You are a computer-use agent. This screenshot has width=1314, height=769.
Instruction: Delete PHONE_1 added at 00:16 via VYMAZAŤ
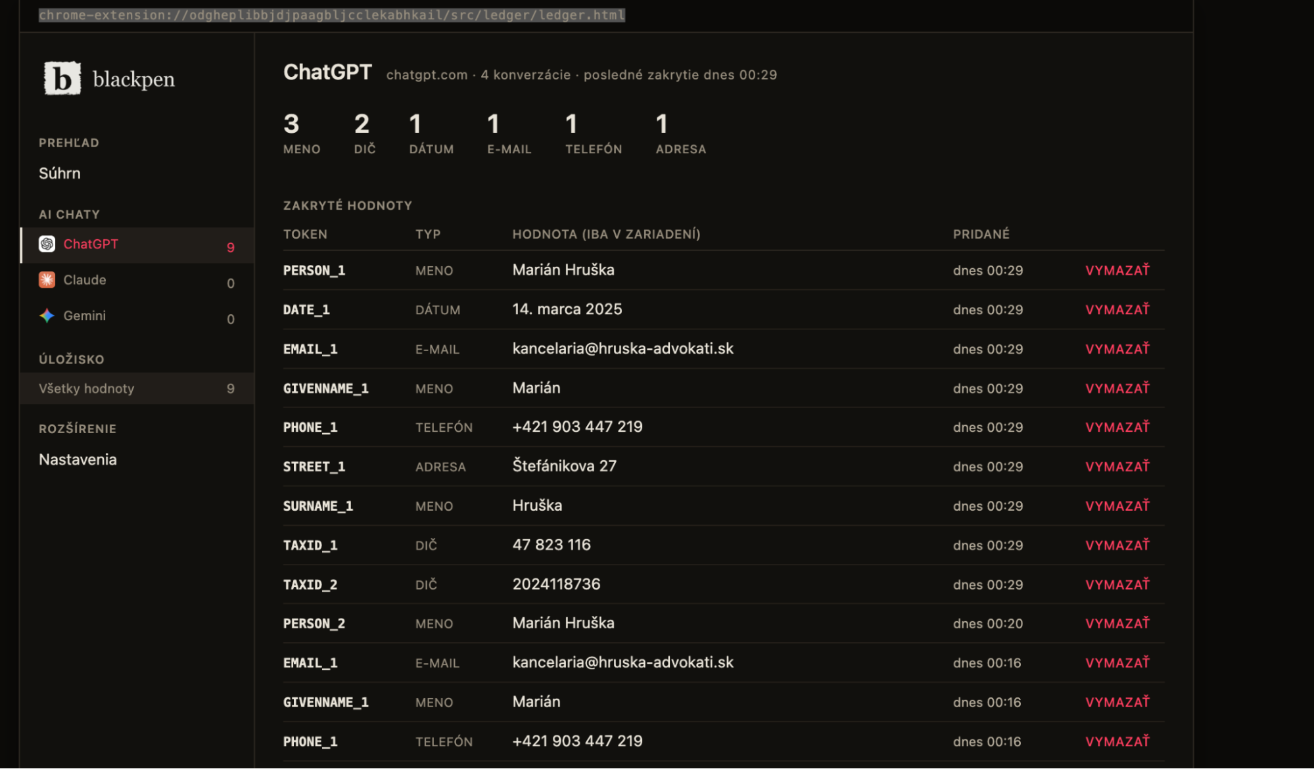(1117, 741)
